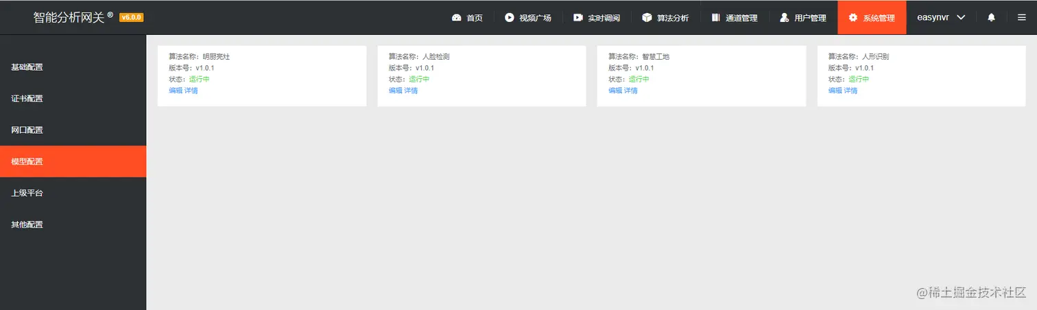Click the real-time viewing camera icon
The height and width of the screenshot is (310, 1037).
pos(578,18)
